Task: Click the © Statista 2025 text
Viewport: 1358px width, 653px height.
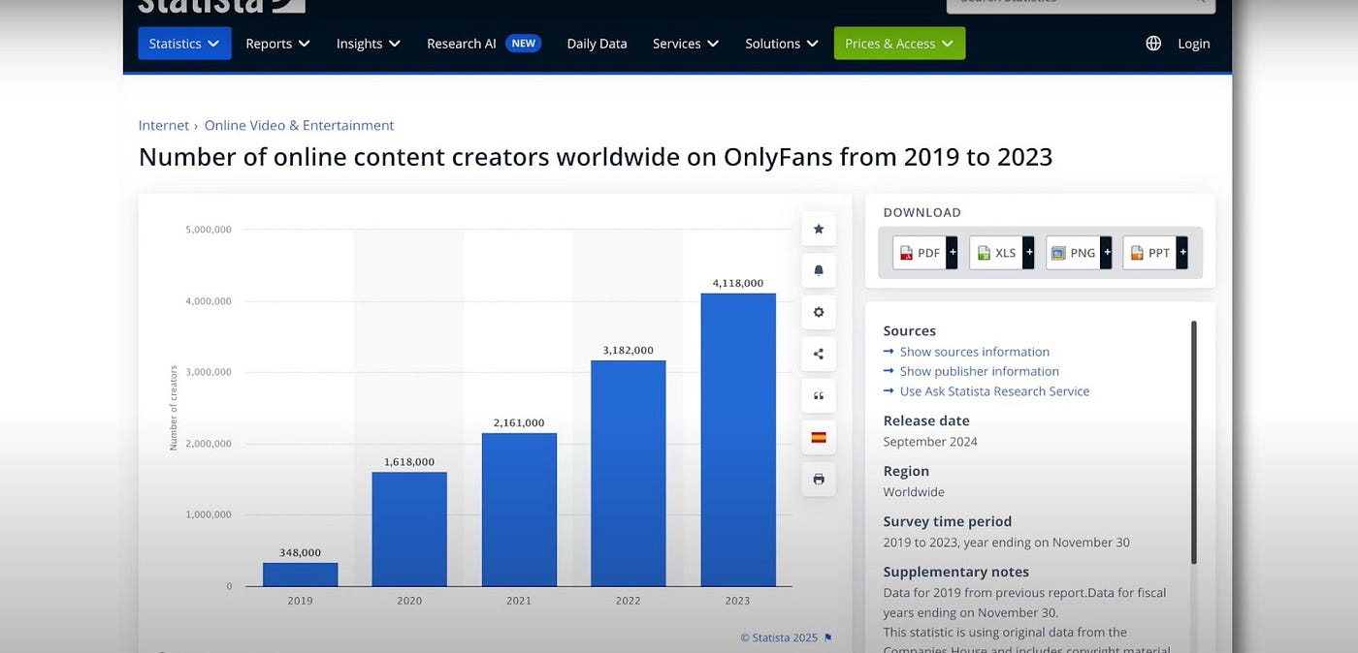Action: [779, 637]
